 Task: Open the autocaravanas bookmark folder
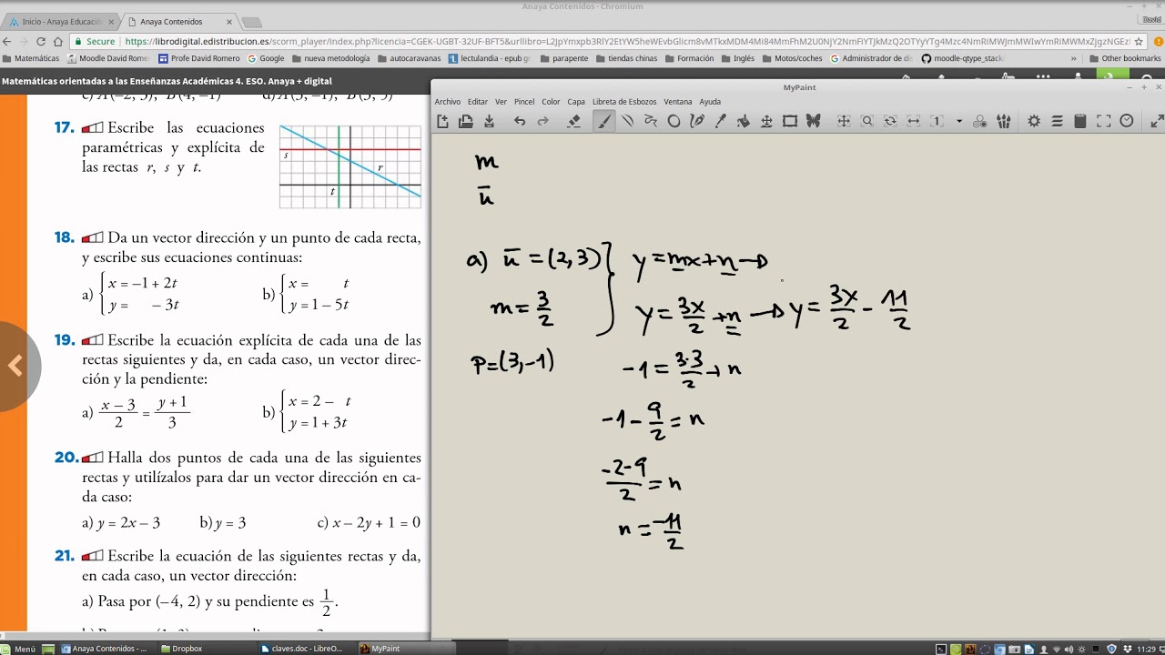[x=410, y=58]
